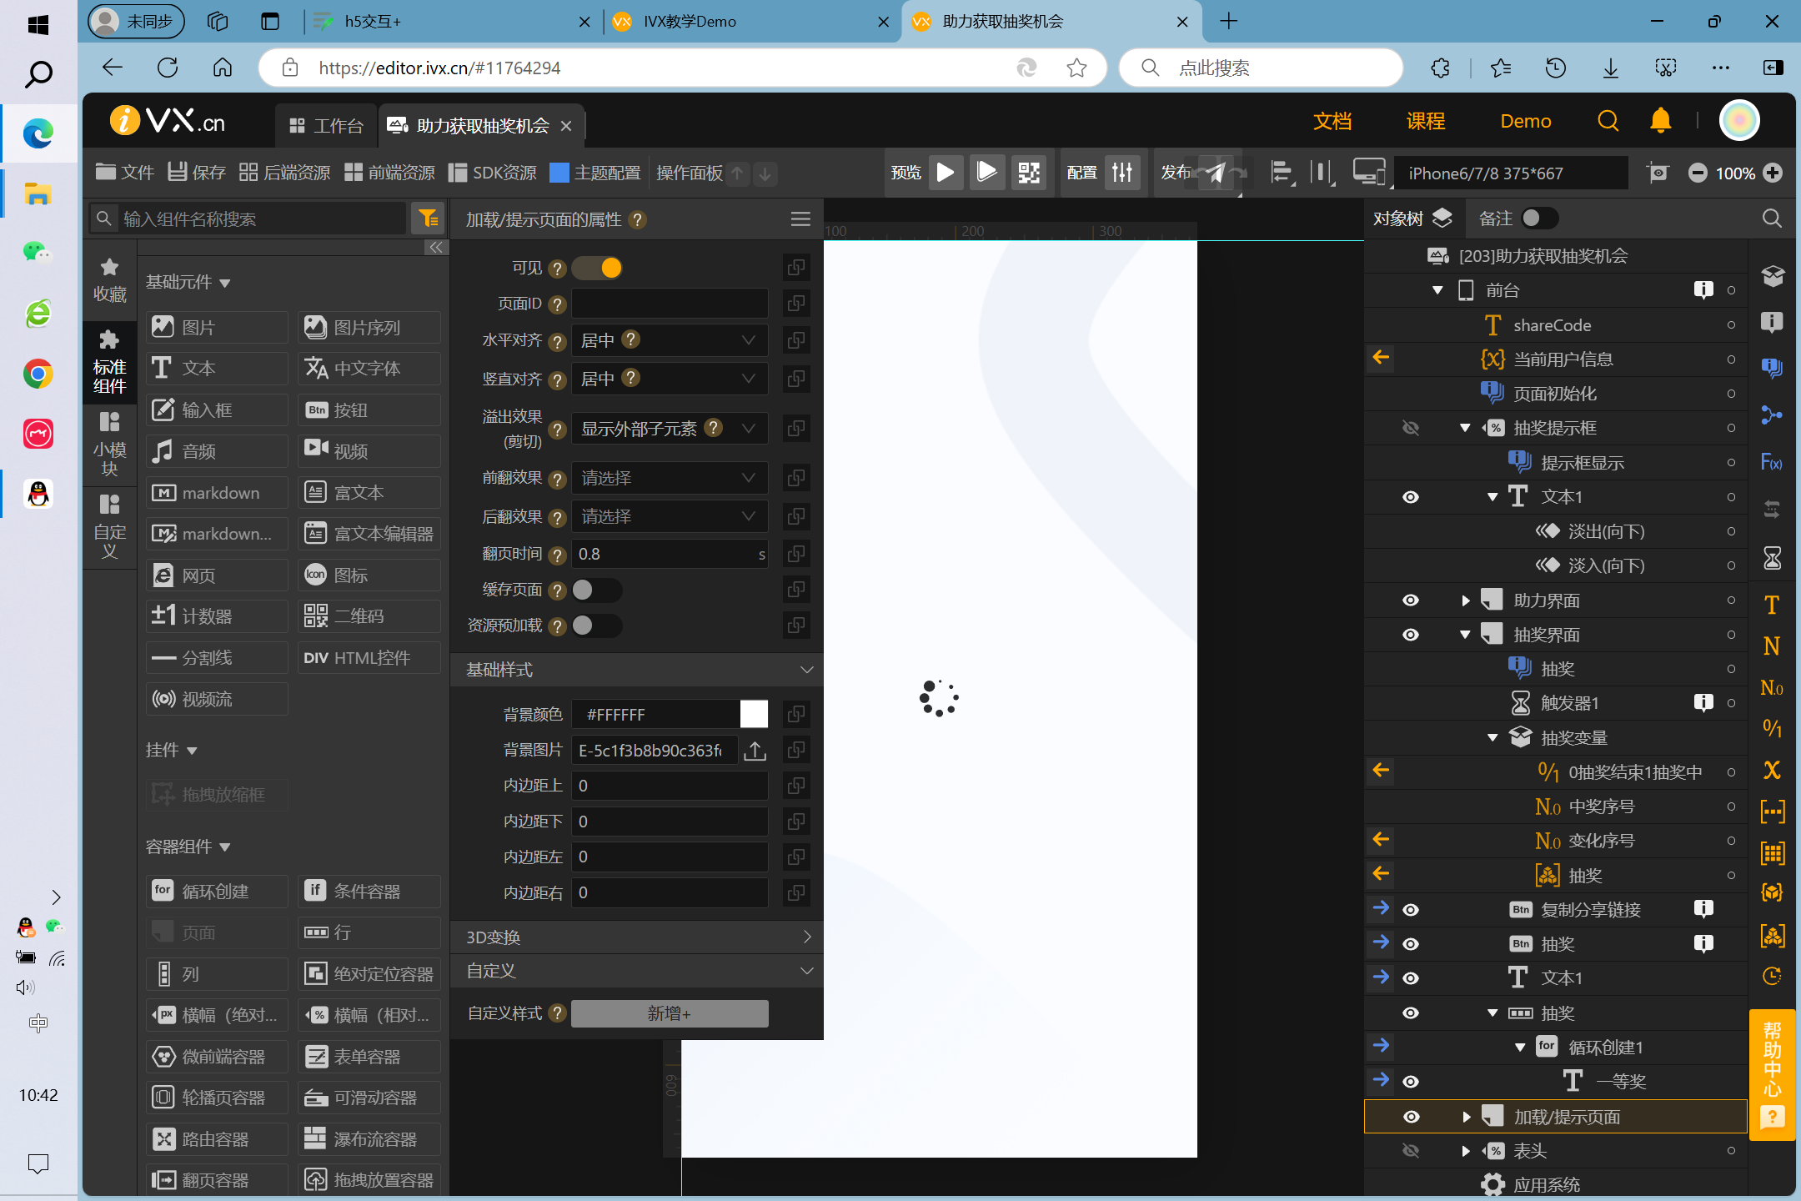Open the 课程 link

[x=1426, y=122]
